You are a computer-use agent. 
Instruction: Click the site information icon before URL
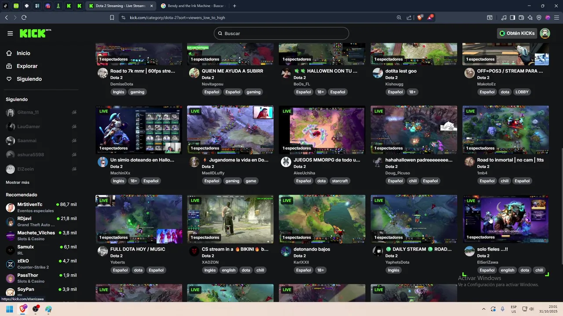tap(123, 18)
